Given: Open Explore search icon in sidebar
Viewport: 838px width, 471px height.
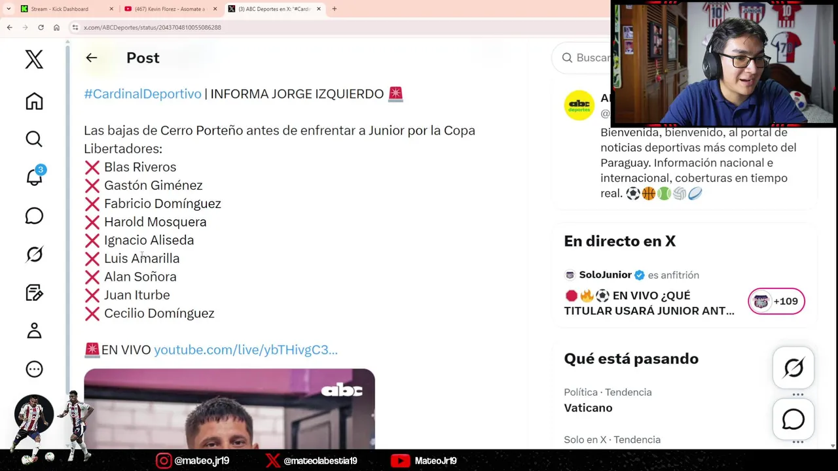Looking at the screenshot, I should (x=34, y=139).
